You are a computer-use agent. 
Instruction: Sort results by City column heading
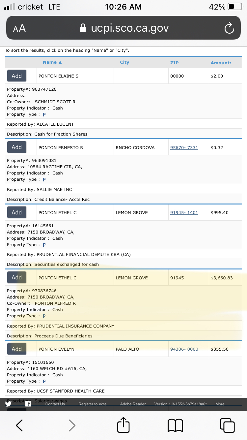pos(124,62)
